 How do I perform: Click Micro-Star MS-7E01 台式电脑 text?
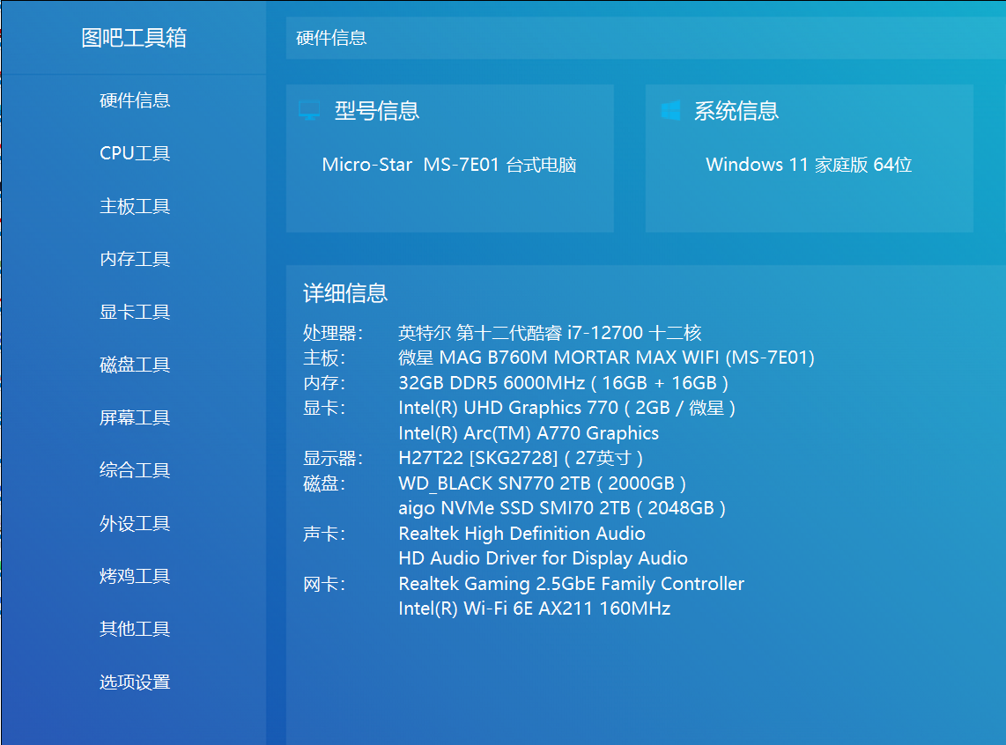pyautogui.click(x=449, y=165)
